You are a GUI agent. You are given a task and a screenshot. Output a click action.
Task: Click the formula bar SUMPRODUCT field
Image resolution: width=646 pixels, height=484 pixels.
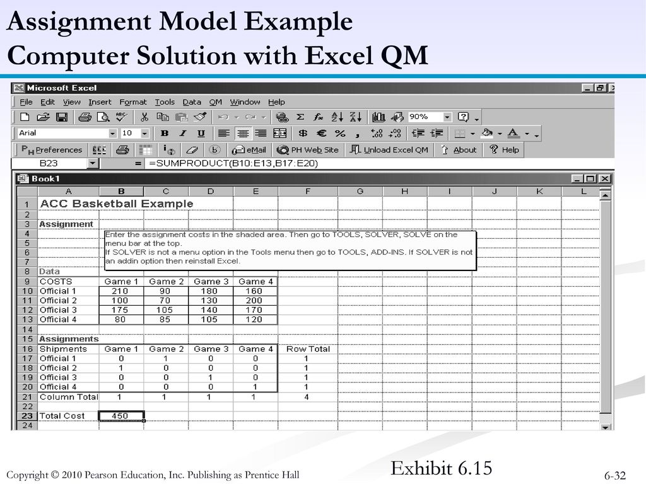379,164
